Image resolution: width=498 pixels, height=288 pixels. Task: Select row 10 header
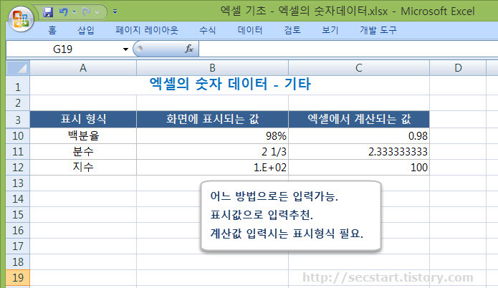[x=18, y=136]
